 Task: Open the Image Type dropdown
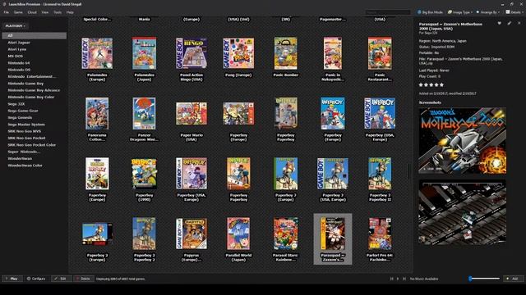point(460,12)
